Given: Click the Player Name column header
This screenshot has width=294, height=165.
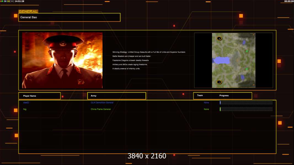Looking at the screenshot, I should pyautogui.click(x=39, y=96).
